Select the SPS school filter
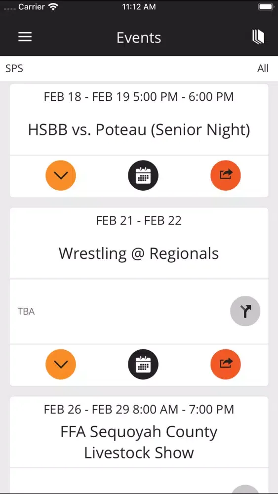Screen dimensions: 278x494 [14, 68]
